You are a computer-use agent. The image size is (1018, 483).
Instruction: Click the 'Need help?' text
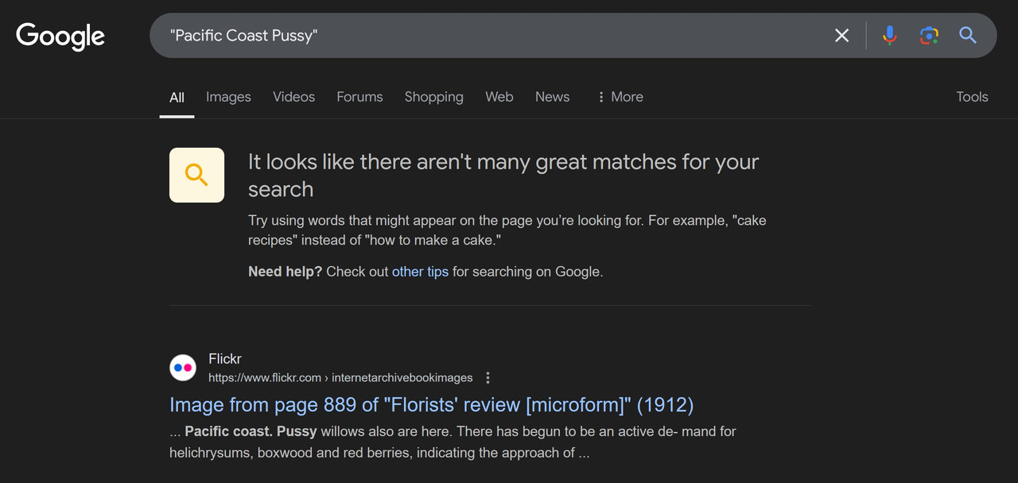click(x=285, y=272)
